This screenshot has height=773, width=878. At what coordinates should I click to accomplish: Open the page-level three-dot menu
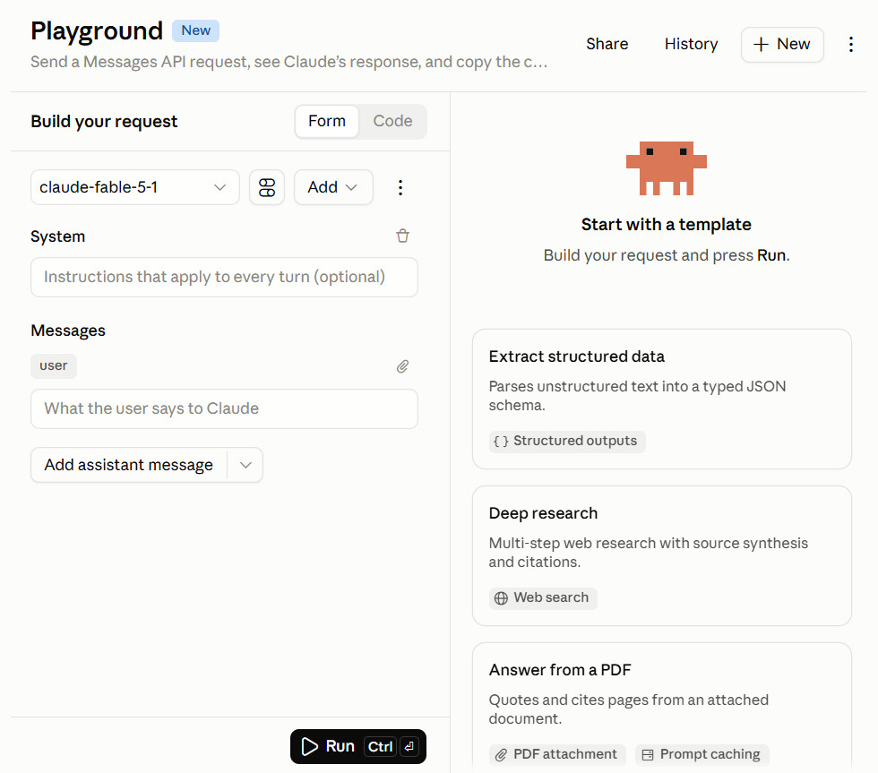850,44
